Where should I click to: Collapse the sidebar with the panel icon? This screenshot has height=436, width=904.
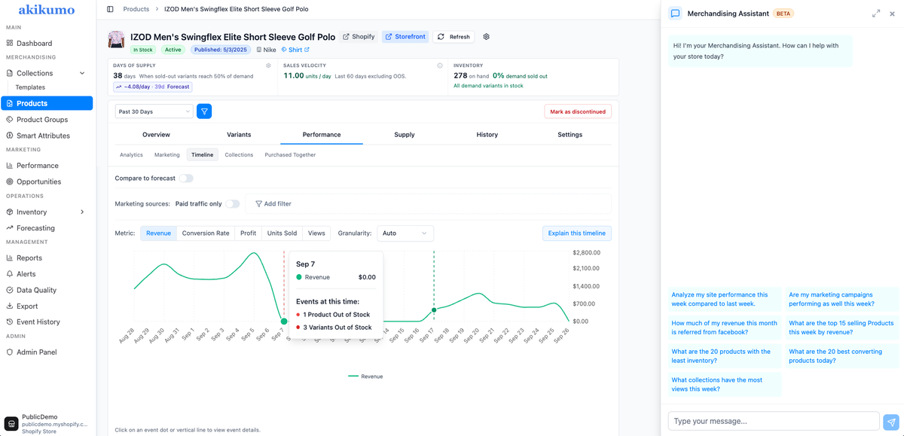click(x=110, y=9)
